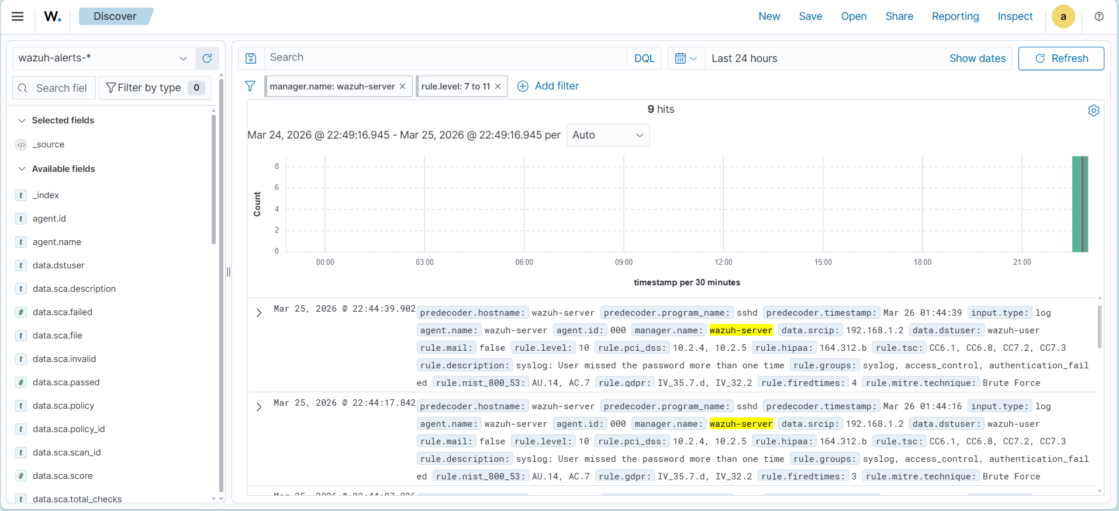Screen dimensions: 1119x511
Task: Open the saved queries menu
Action: tap(251, 58)
